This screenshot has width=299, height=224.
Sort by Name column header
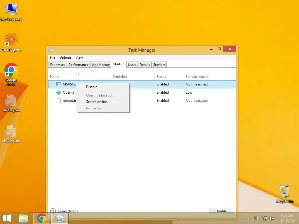tap(79, 77)
